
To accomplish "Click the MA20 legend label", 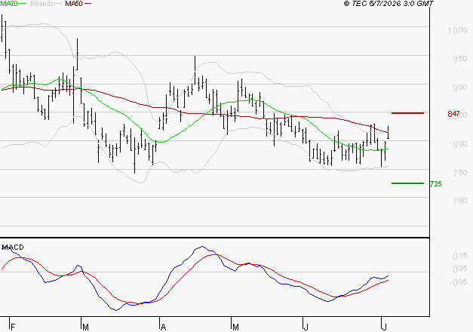I will point(9,4).
